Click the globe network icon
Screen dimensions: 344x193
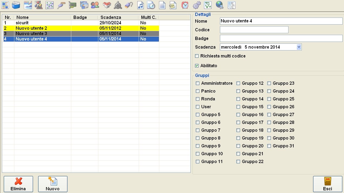coord(219,5)
